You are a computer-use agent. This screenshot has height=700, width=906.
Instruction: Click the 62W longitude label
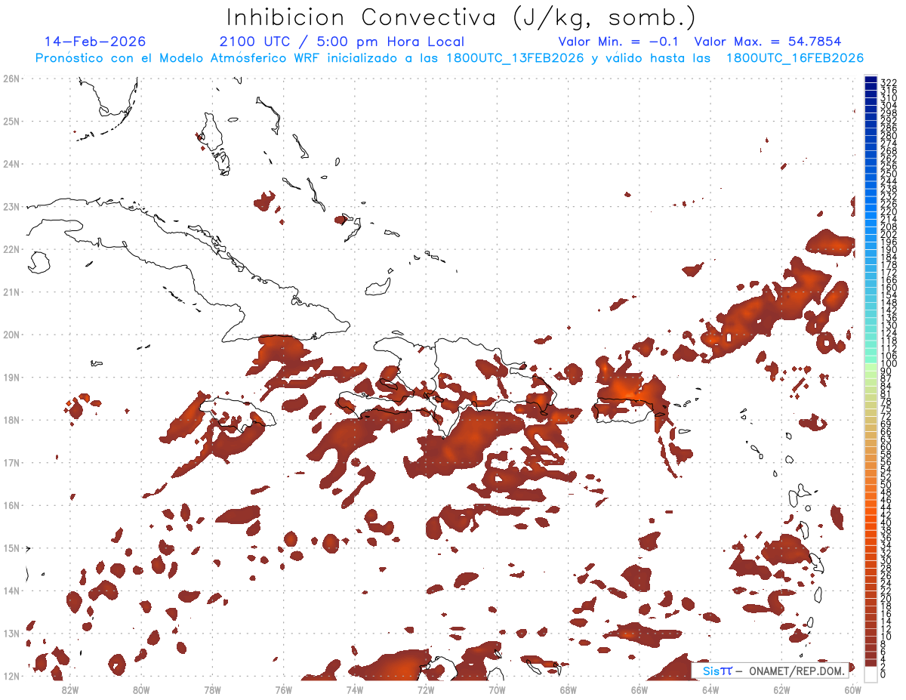[x=781, y=689]
